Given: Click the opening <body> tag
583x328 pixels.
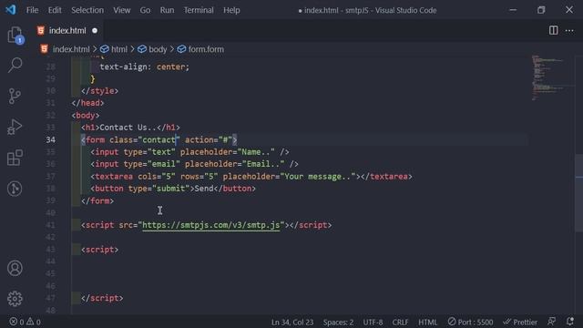Looking at the screenshot, I should [86, 116].
